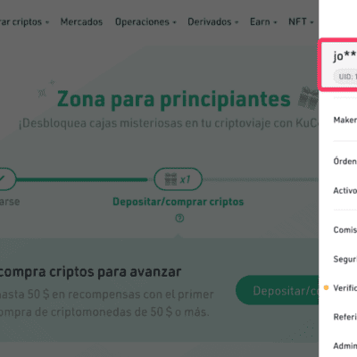
Task: Open the 'Seguri...' entry in side panel
Action: [x=345, y=259]
